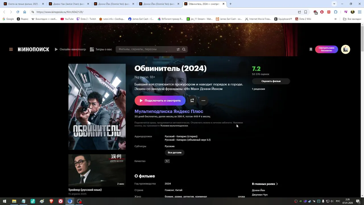Open a new browser tab

point(230,4)
